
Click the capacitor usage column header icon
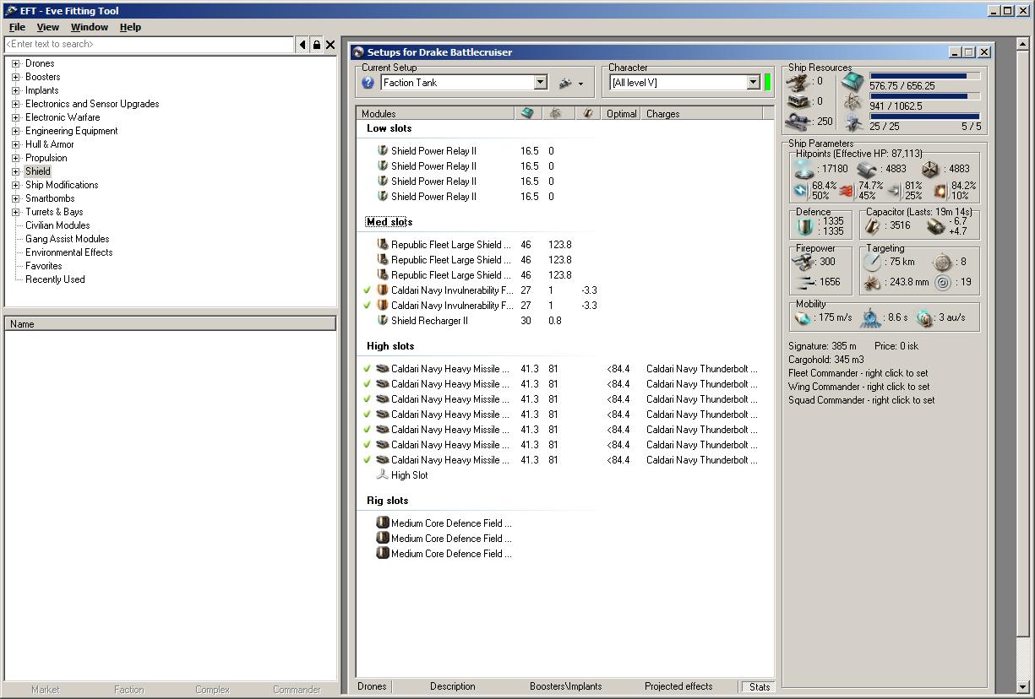tap(588, 113)
